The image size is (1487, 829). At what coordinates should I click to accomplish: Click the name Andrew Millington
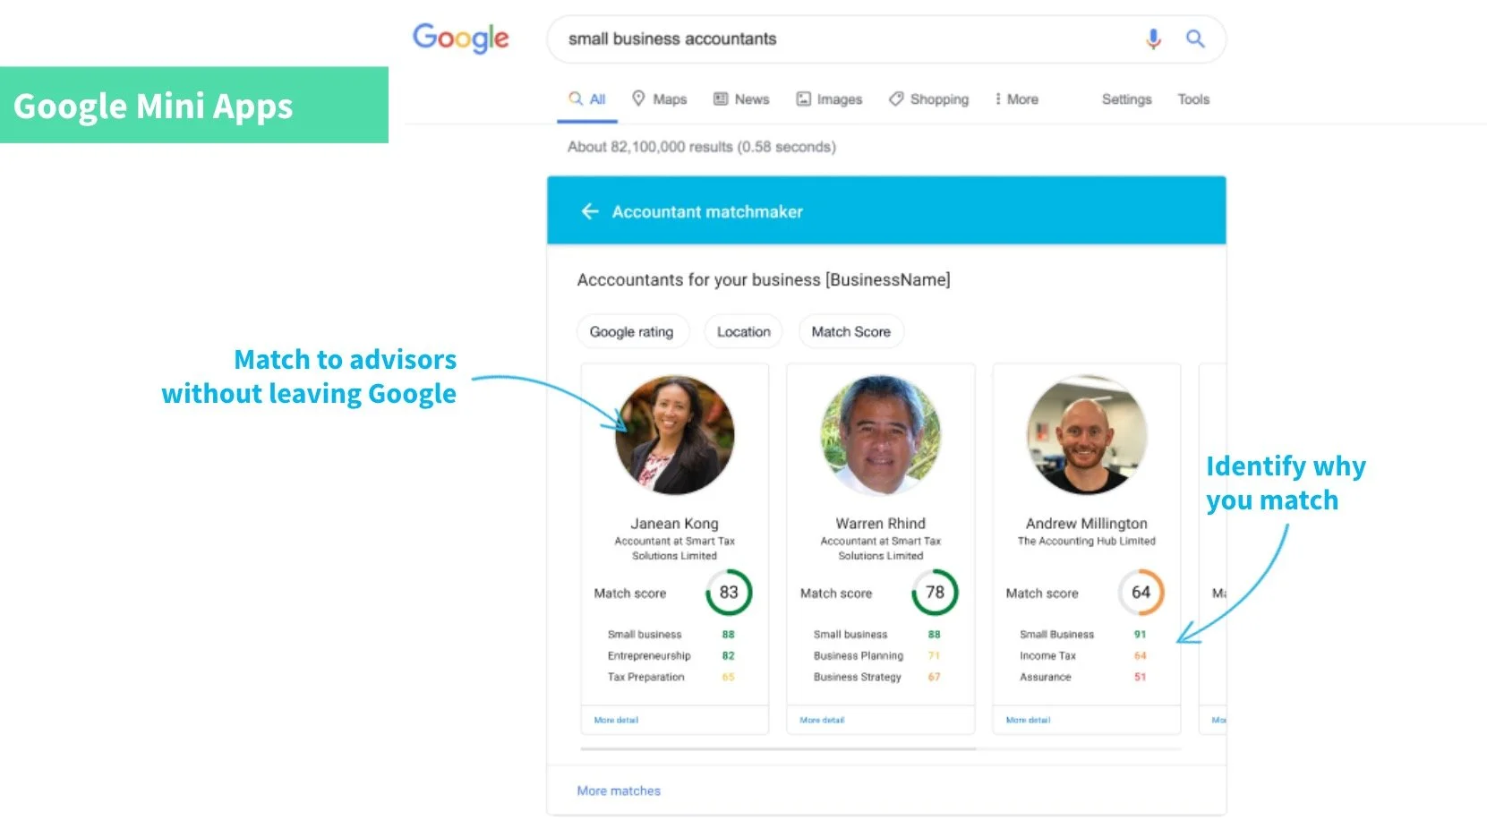click(x=1087, y=524)
